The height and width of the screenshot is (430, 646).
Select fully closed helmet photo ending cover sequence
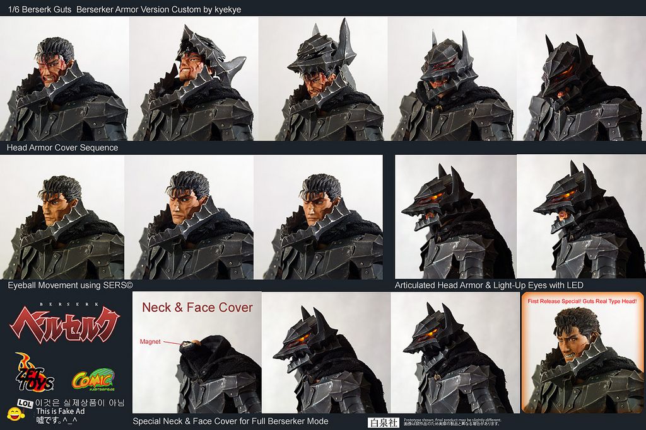pyautogui.click(x=581, y=79)
